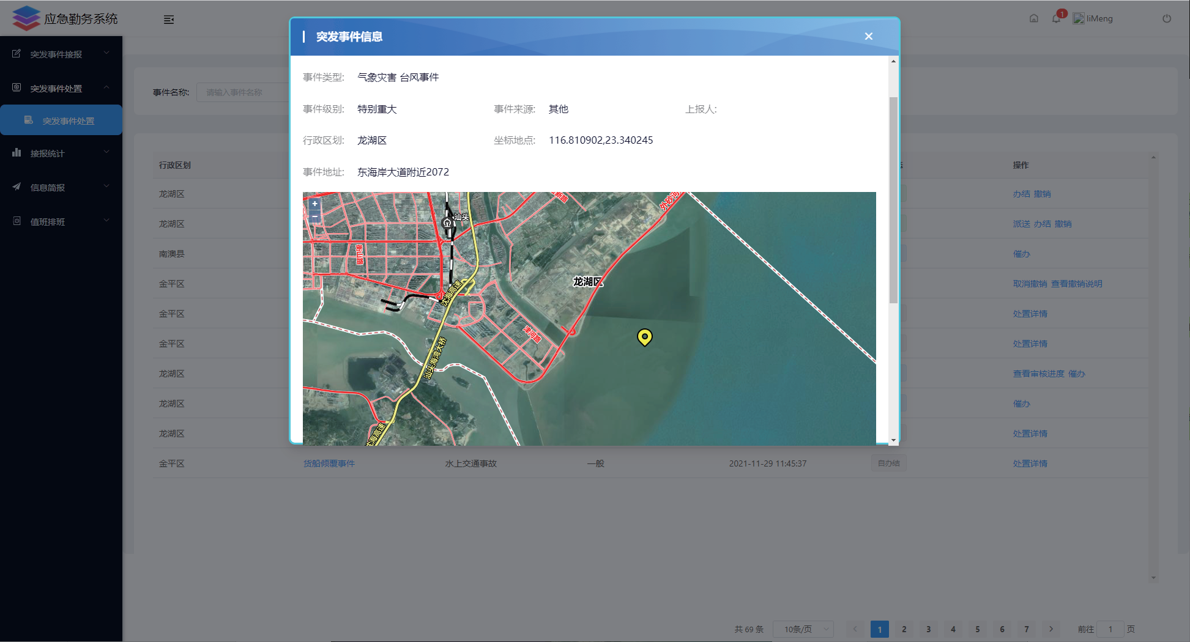The image size is (1190, 642).
Task: Open the 10条/页 page size dropdown
Action: (803, 629)
